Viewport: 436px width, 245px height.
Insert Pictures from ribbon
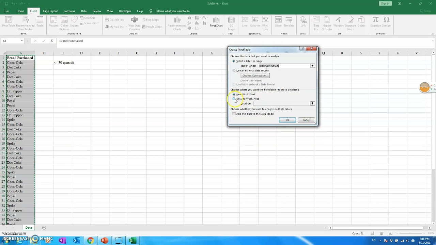(x=53, y=22)
